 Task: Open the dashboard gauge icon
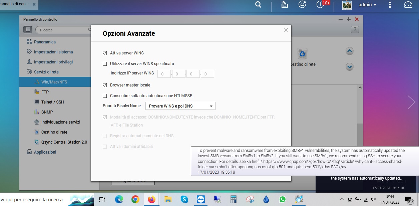click(x=408, y=5)
